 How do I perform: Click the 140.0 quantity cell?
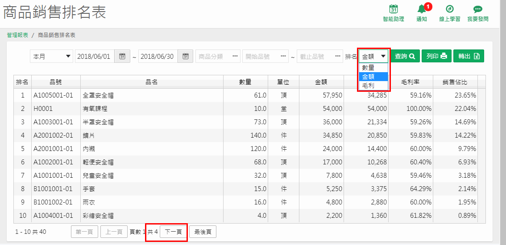[x=245, y=135]
